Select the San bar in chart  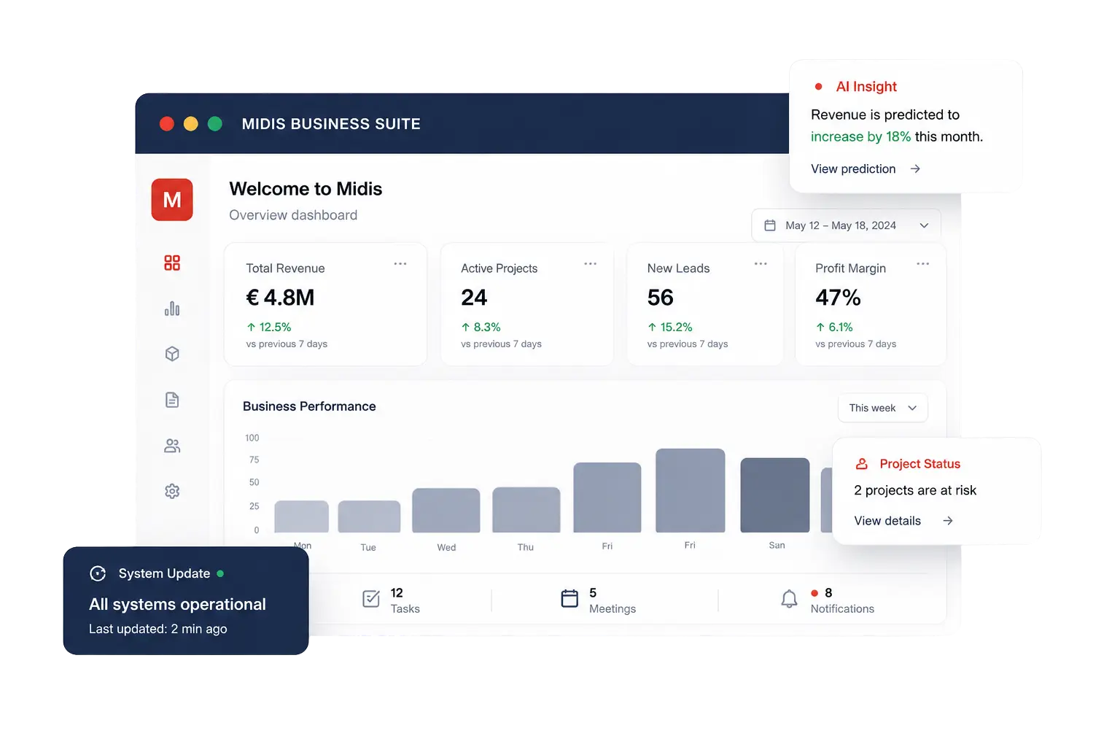coord(775,495)
